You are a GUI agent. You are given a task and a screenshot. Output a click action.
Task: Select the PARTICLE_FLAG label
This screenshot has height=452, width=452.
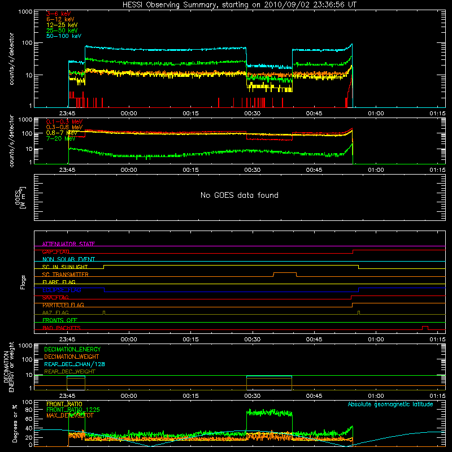63,305
